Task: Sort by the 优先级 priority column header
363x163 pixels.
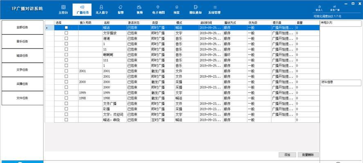Action: [259, 23]
